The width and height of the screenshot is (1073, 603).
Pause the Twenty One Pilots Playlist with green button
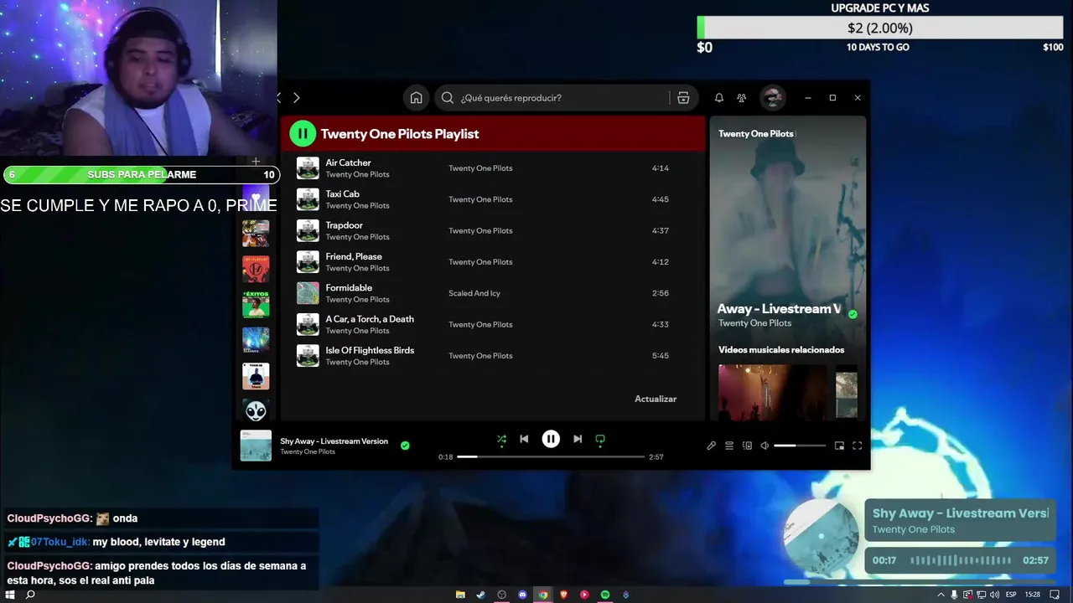click(303, 133)
